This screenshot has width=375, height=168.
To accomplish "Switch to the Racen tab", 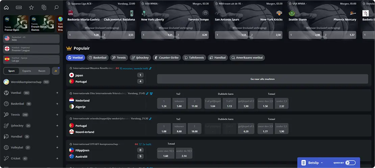I will (x=42, y=71).
